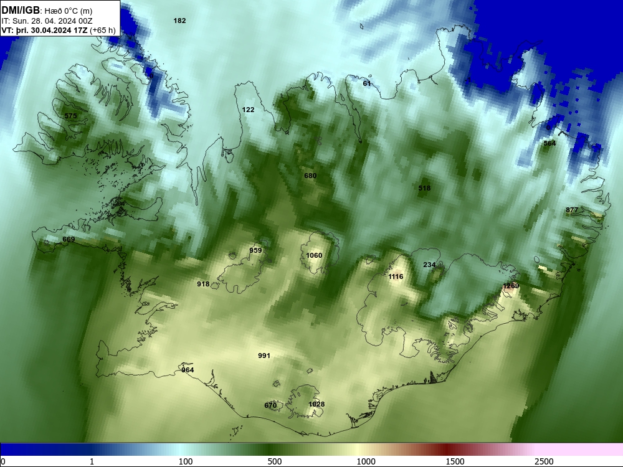Click the value 680 on the map

click(x=310, y=176)
